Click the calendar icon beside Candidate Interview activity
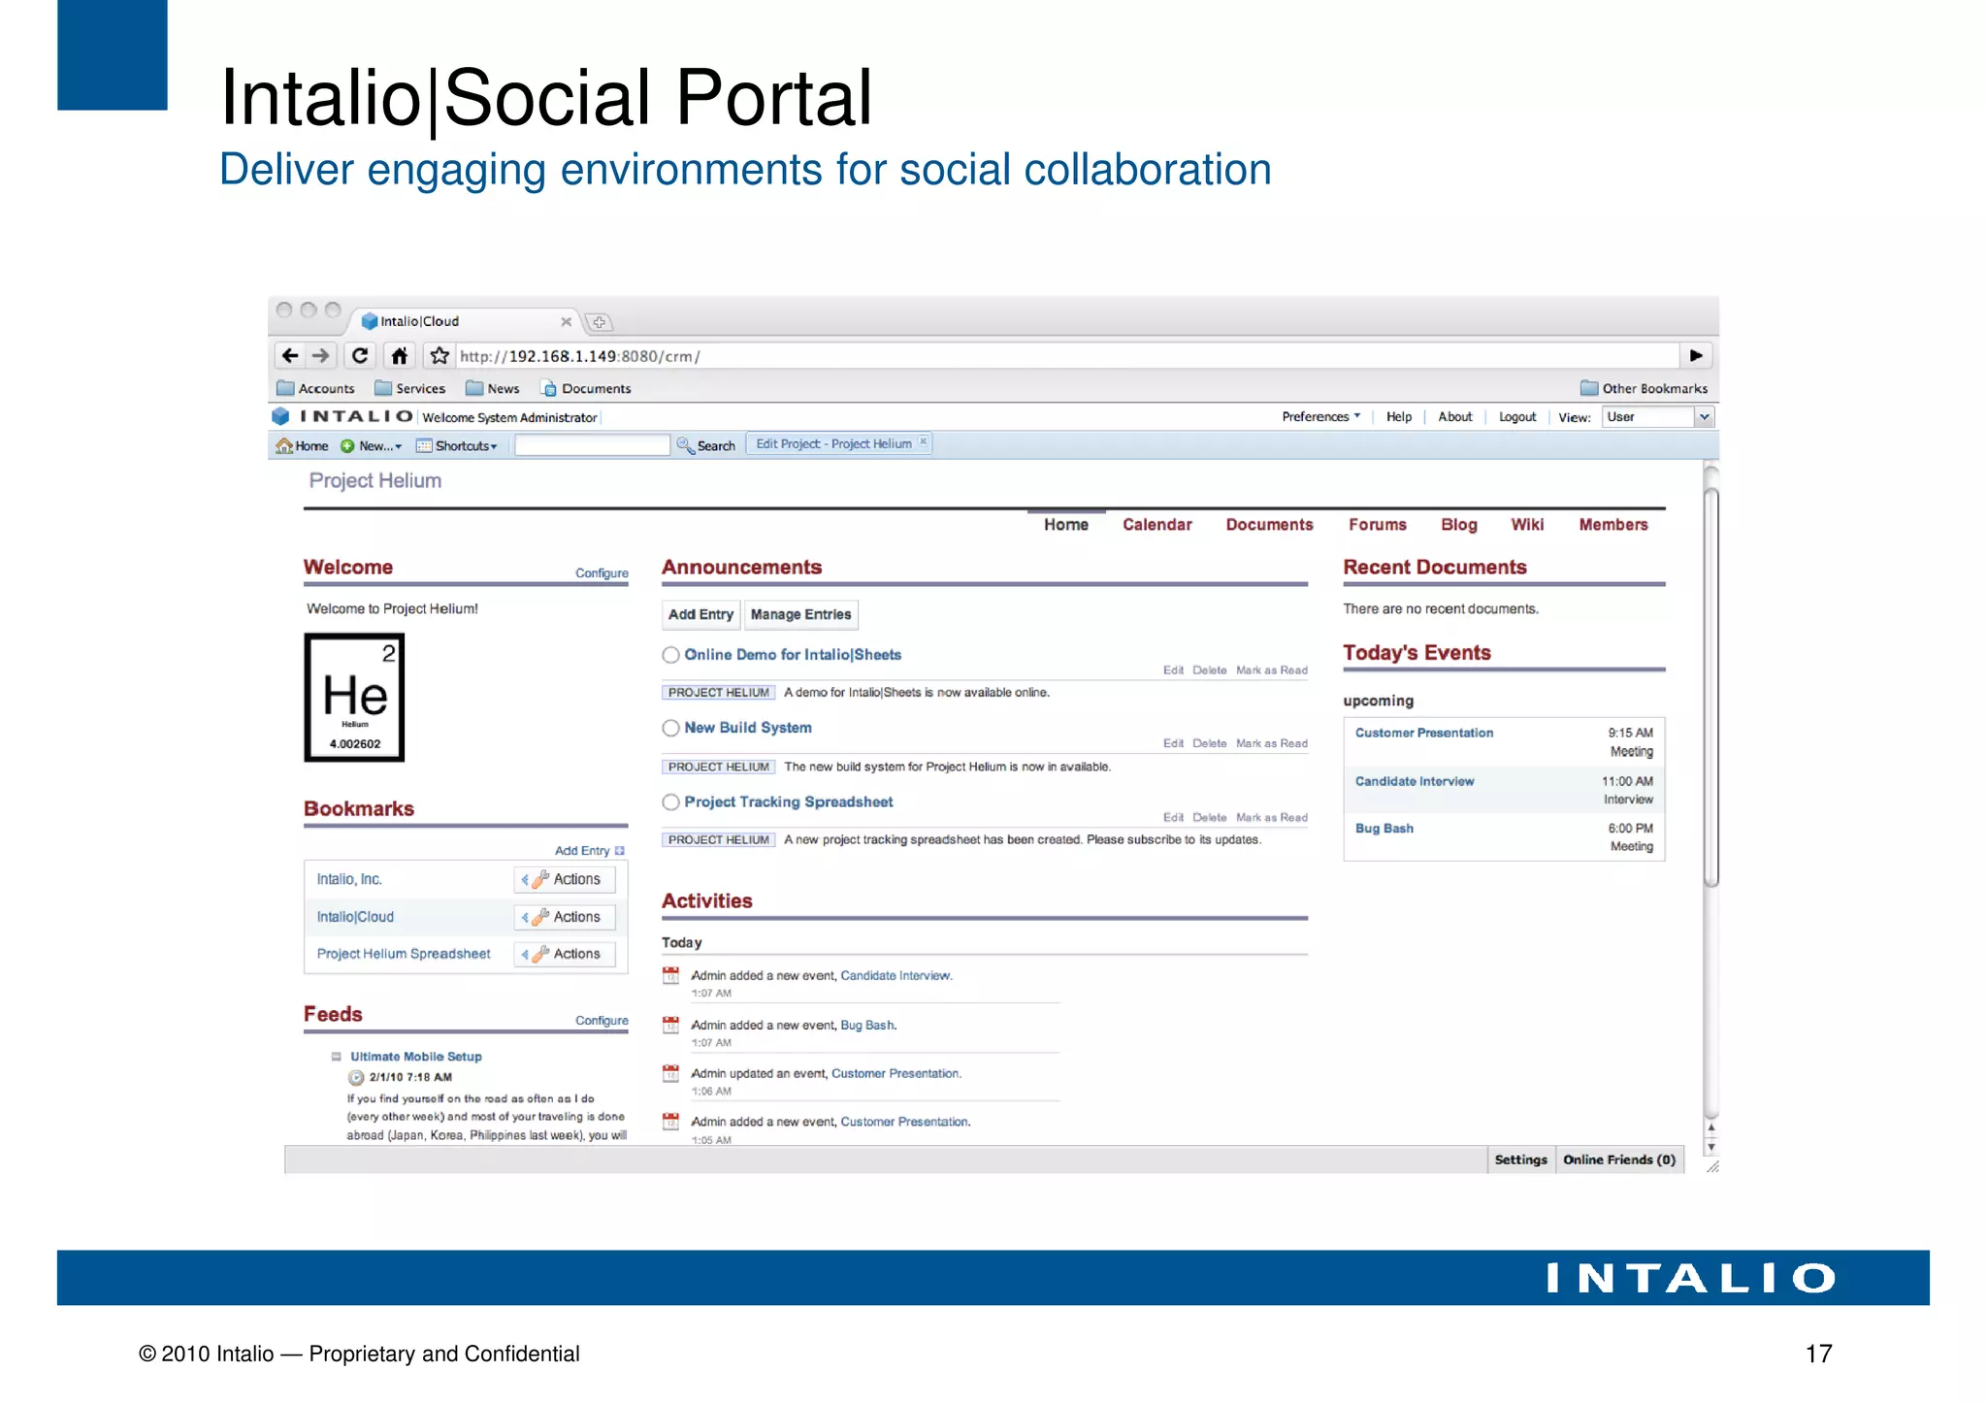This screenshot has width=1987, height=1404. [x=670, y=975]
